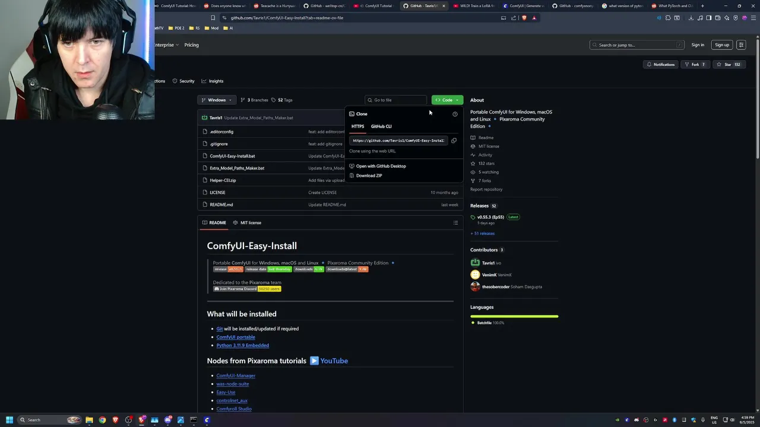760x427 pixels.
Task: Click the bookmark icon beside the address bar
Action: 213,18
